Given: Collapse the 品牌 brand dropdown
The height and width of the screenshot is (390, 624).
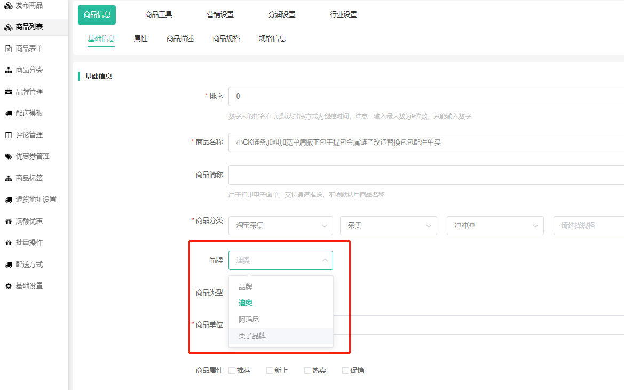Looking at the screenshot, I should [325, 260].
